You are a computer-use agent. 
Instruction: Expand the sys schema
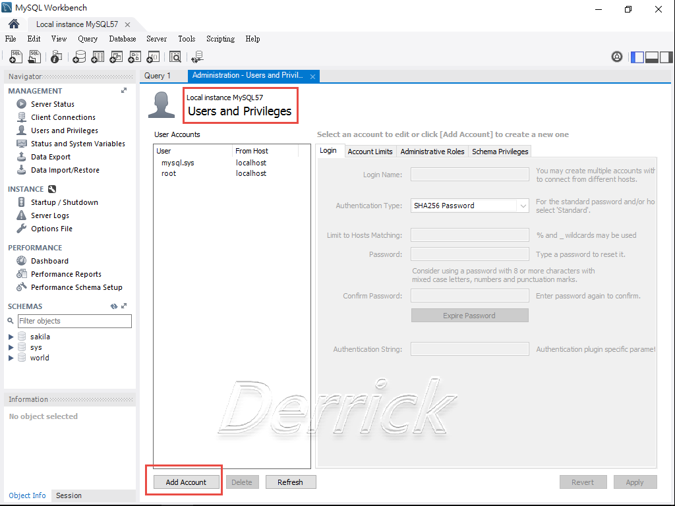click(11, 347)
